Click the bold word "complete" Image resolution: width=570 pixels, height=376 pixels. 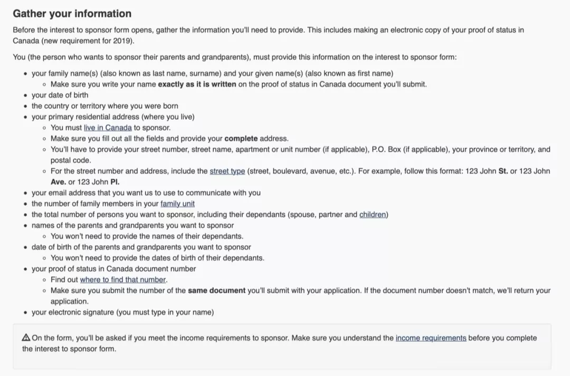(x=241, y=139)
